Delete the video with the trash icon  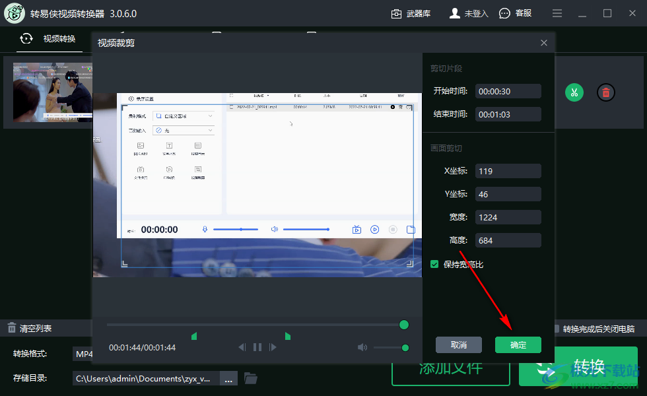click(x=606, y=92)
